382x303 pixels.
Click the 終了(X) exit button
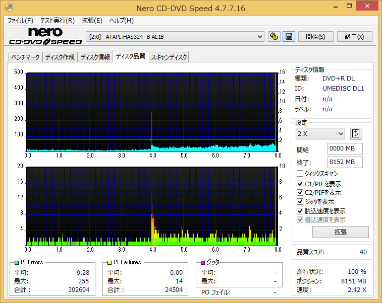point(354,37)
